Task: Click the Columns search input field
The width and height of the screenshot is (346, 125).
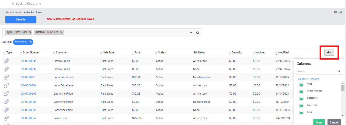Action: pyautogui.click(x=317, y=71)
